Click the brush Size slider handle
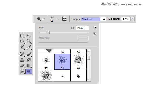145x97 pixels. [49, 32]
